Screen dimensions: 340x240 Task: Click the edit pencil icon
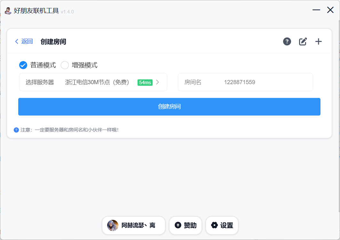[303, 42]
